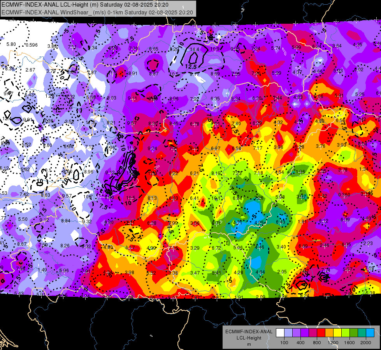Click the light purple legend swatch

click(x=297, y=333)
